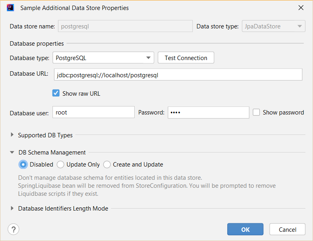313x241 pixels.
Task: Open the help question mark button
Action: 13,229
